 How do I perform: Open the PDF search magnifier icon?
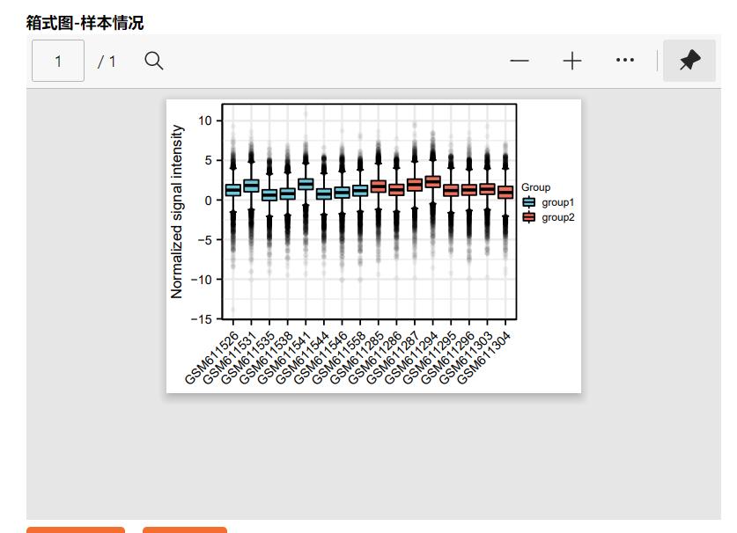coord(154,61)
